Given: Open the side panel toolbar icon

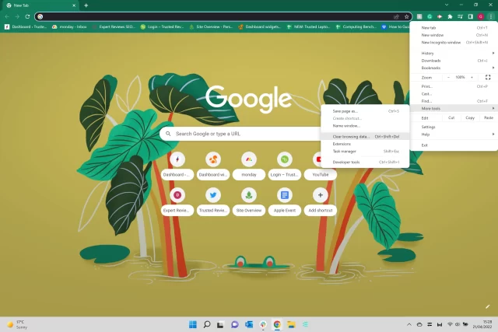Looking at the screenshot, I should pyautogui.click(x=470, y=16).
